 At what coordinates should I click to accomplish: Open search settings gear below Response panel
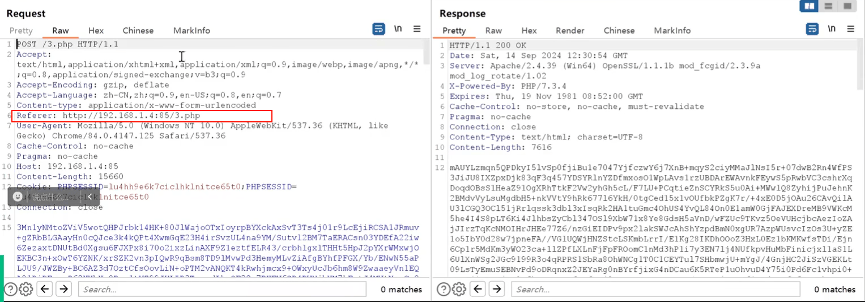[459, 290]
